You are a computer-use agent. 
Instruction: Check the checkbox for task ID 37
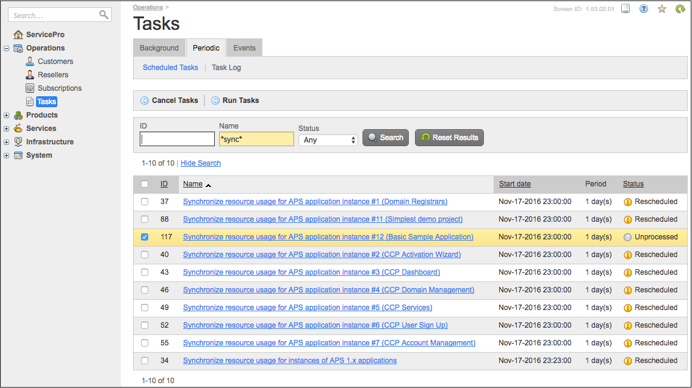tap(145, 202)
